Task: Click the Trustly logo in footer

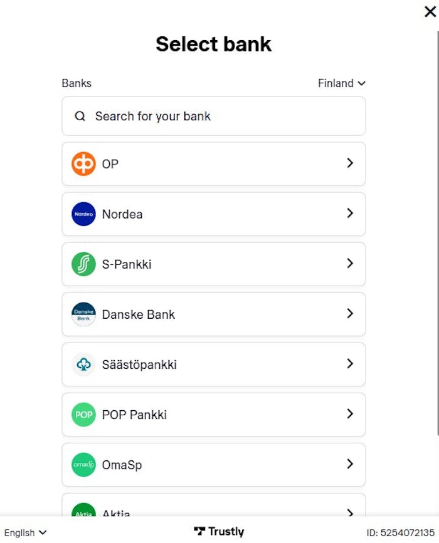Action: coord(219,532)
